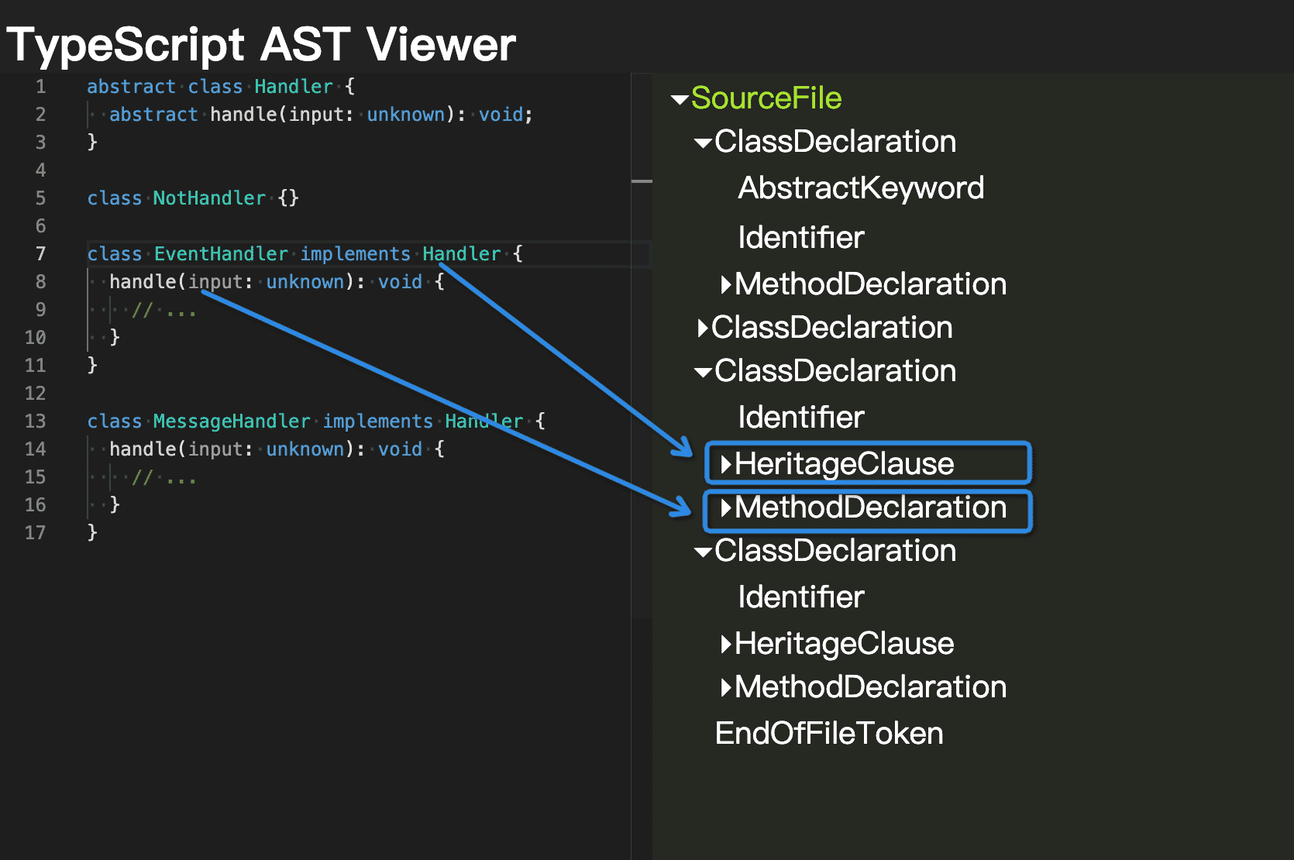Expand the blue-highlighted HeritageClause arrow
The height and width of the screenshot is (860, 1294).
coord(725,465)
